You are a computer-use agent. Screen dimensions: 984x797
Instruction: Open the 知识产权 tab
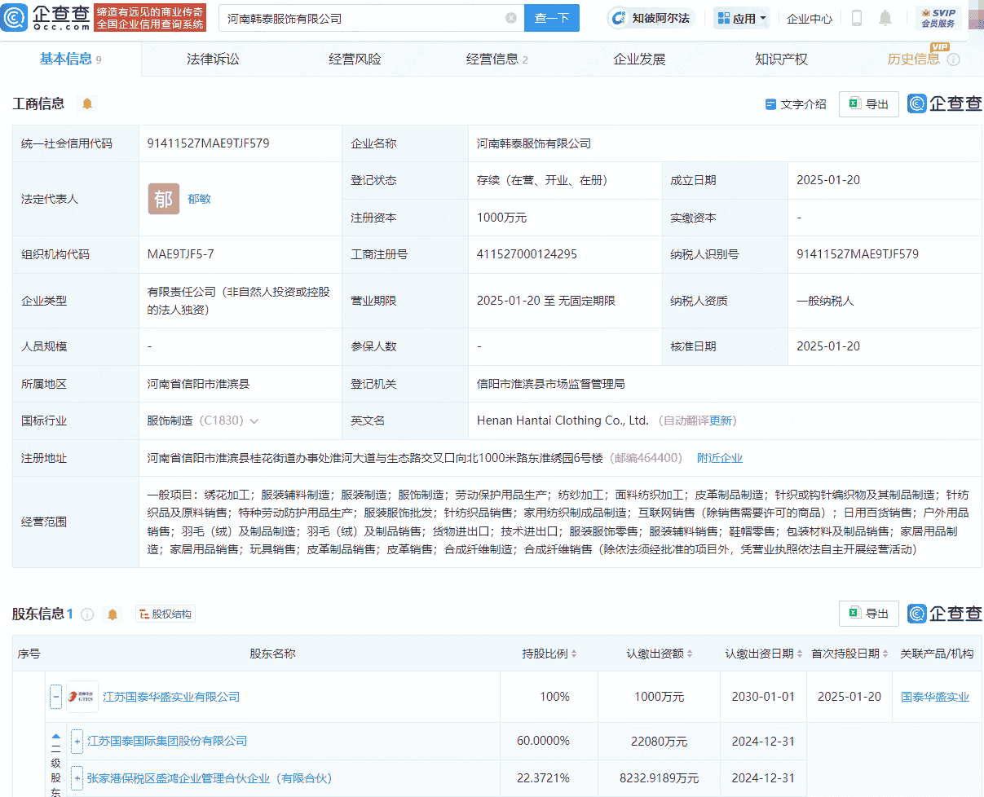(781, 58)
